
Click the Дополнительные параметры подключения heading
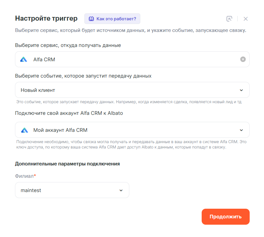click(67, 164)
